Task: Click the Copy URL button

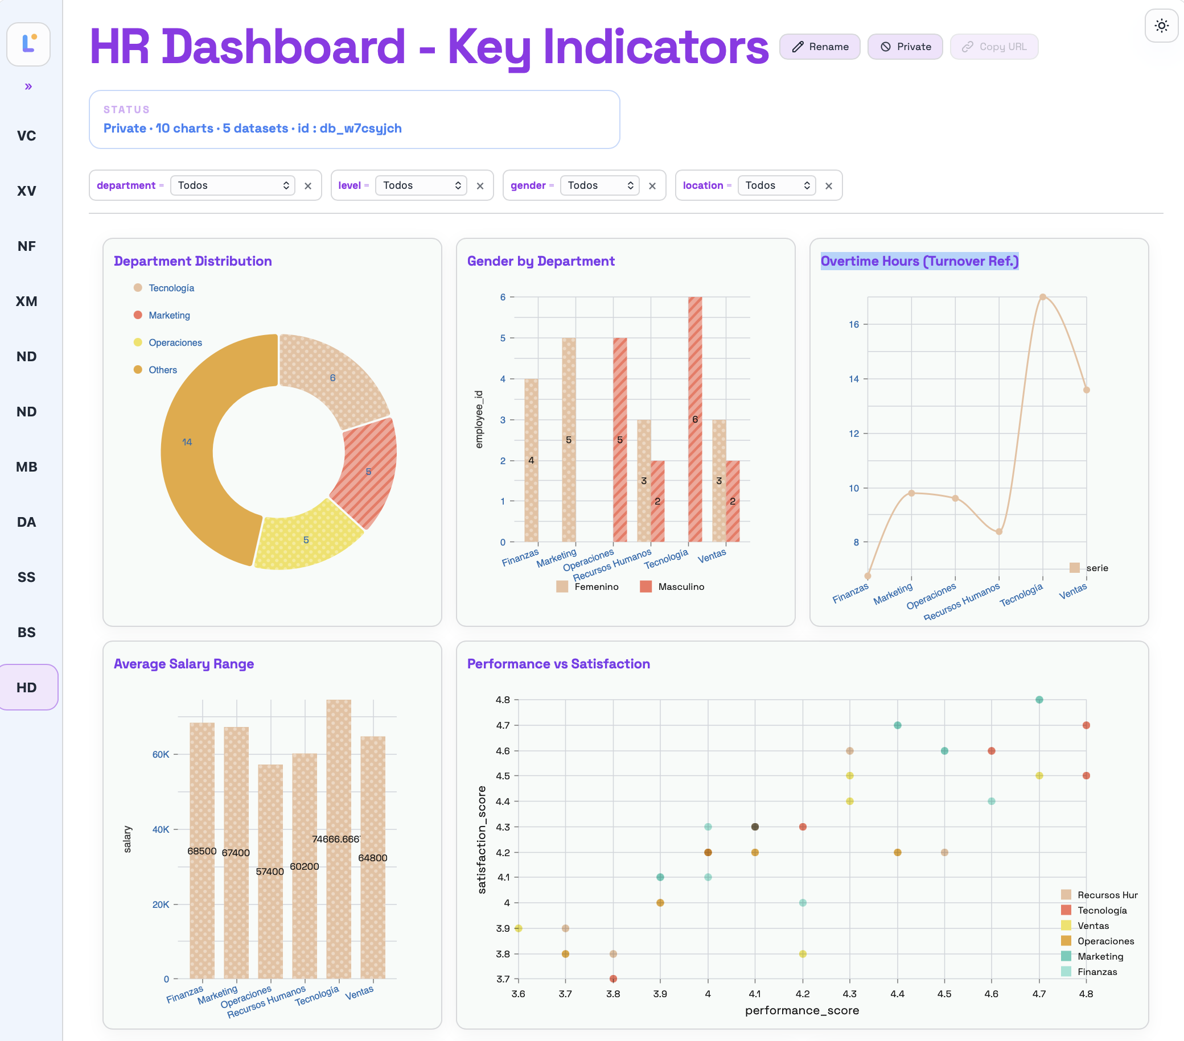Action: pos(994,47)
